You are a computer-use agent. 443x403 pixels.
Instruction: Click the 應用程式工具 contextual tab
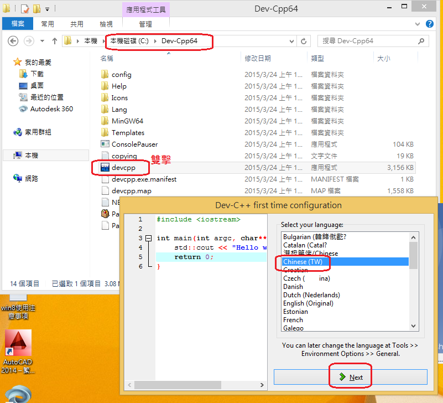pos(146,9)
